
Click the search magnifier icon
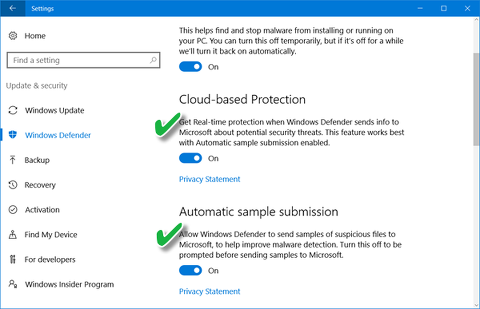tap(153, 60)
